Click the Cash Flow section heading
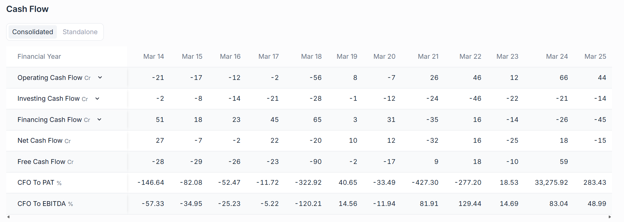 tap(27, 9)
